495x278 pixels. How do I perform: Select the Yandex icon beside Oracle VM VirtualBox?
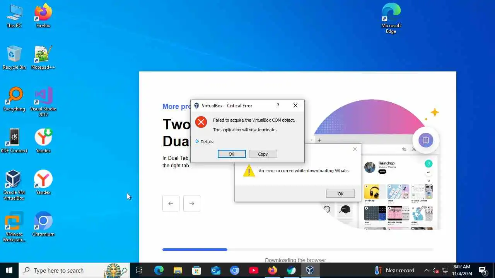tap(43, 183)
